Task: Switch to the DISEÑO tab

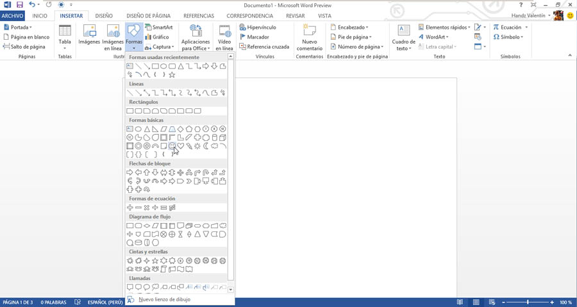Action: click(104, 16)
